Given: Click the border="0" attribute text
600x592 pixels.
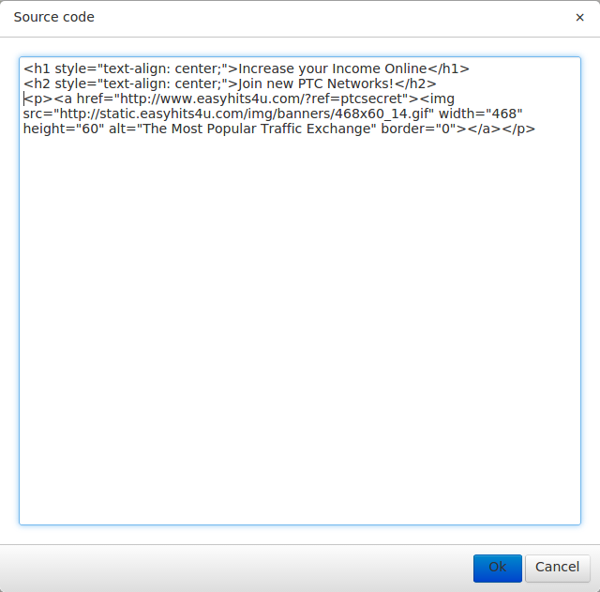Looking at the screenshot, I should [x=418, y=129].
